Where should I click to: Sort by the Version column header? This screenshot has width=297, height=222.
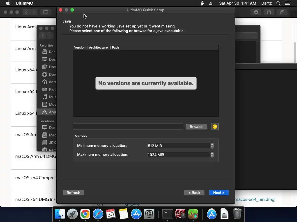pos(80,47)
